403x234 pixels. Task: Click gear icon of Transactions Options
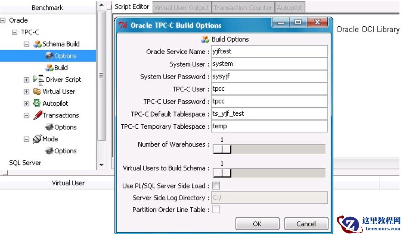tap(49, 127)
